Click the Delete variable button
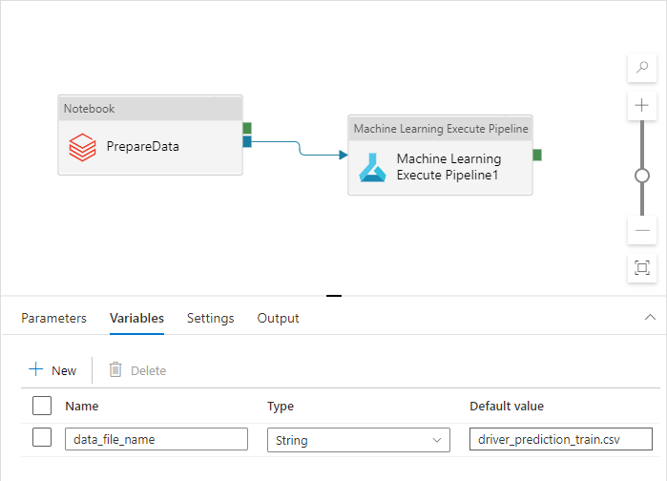667x481 pixels. coord(136,370)
